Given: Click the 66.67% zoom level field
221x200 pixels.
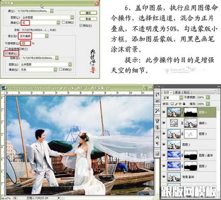Looking at the screenshot, I should tap(6, 198).
